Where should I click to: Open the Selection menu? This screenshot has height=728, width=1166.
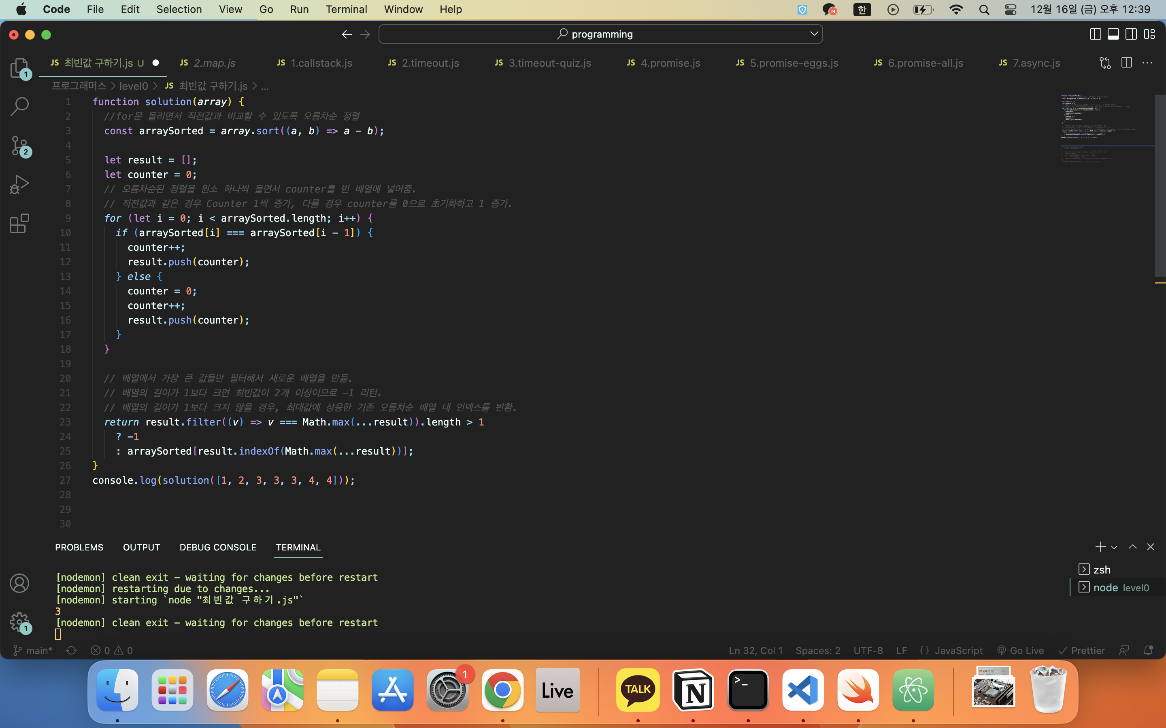coord(179,9)
